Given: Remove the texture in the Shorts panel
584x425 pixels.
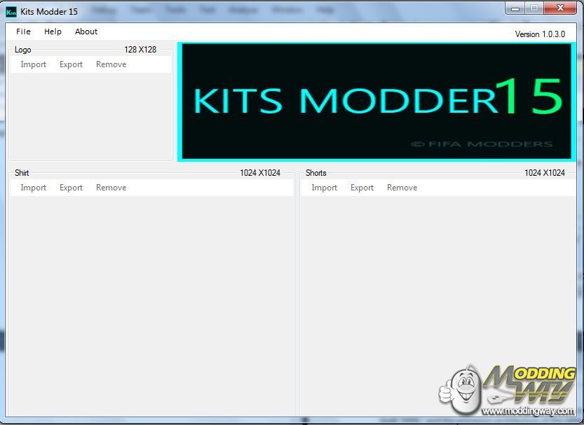Looking at the screenshot, I should (x=402, y=188).
